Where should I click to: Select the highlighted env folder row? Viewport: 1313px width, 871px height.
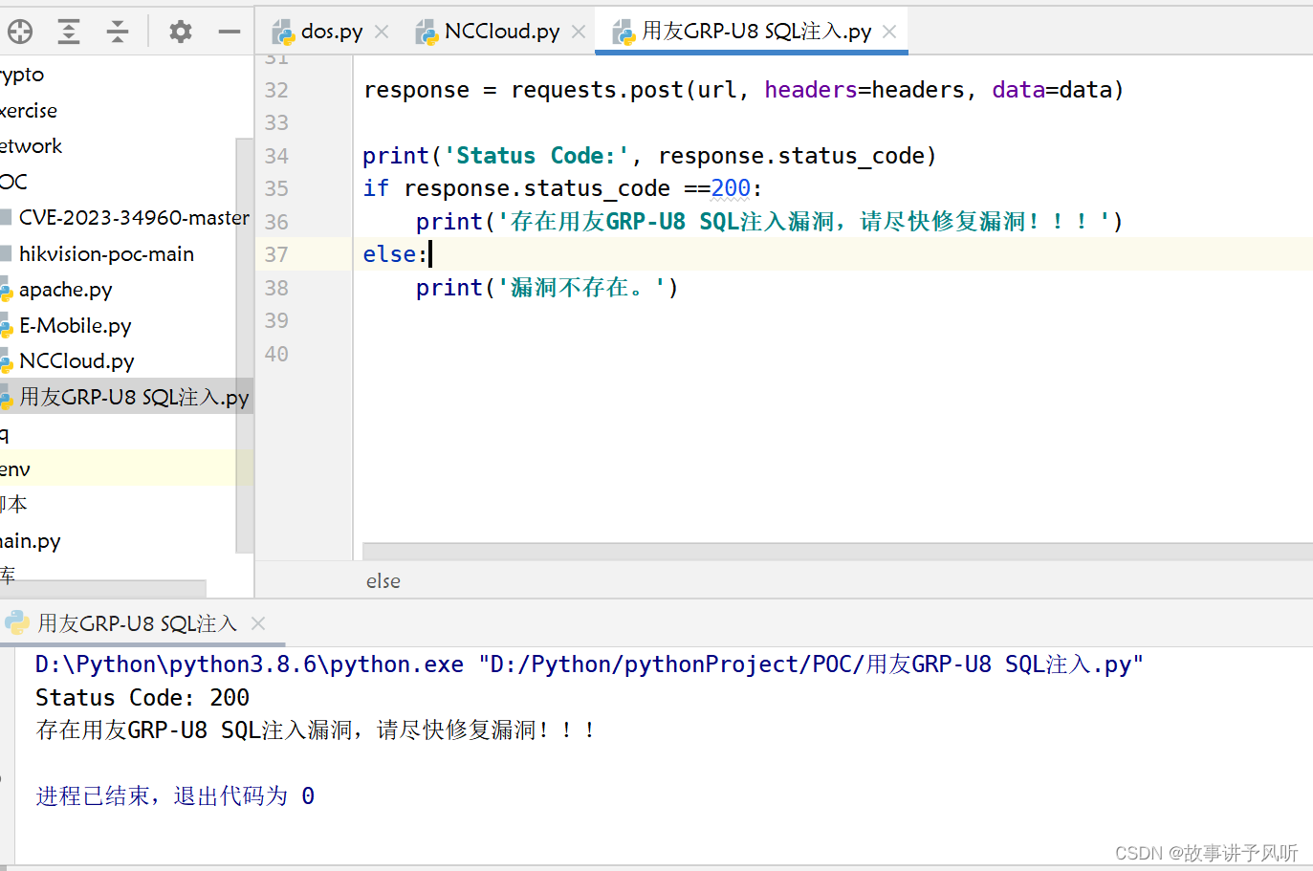[x=126, y=468]
